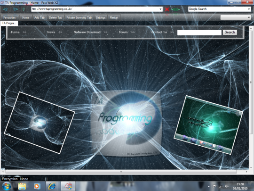Expand the Google Search dropdown
The image size is (254, 191).
(249, 9)
